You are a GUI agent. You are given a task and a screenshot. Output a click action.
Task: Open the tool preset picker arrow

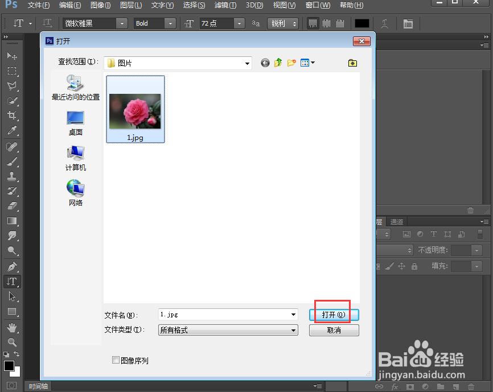click(x=31, y=23)
